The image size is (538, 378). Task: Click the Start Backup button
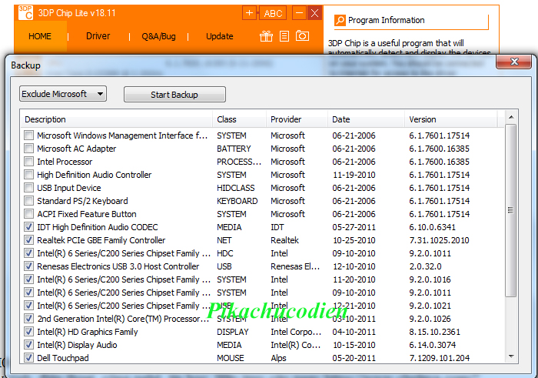coord(174,95)
